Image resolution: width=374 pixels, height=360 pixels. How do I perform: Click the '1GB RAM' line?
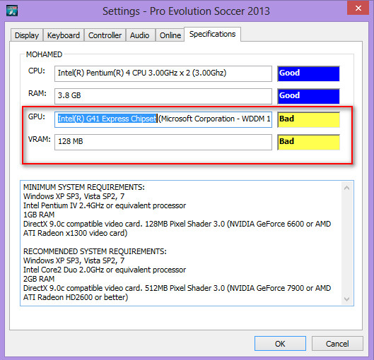point(39,215)
